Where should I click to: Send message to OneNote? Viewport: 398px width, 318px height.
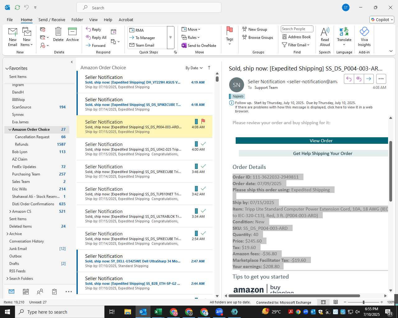[x=199, y=45]
